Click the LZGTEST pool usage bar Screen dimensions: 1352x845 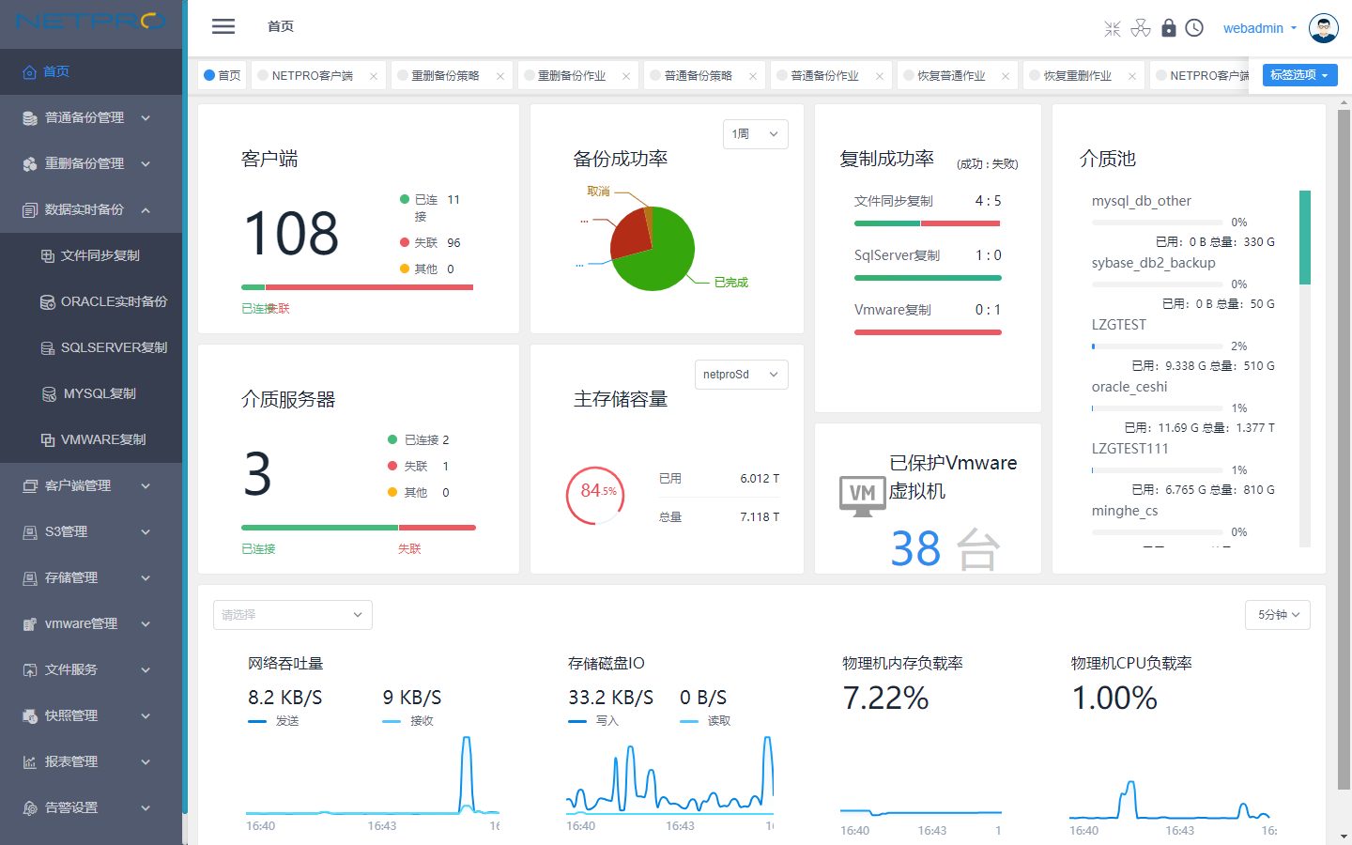pyautogui.click(x=1158, y=346)
